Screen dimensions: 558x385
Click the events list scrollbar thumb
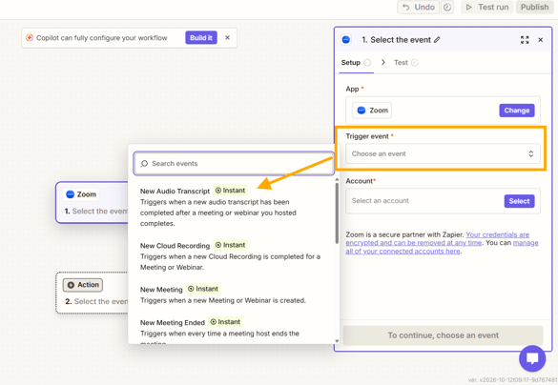(337, 213)
